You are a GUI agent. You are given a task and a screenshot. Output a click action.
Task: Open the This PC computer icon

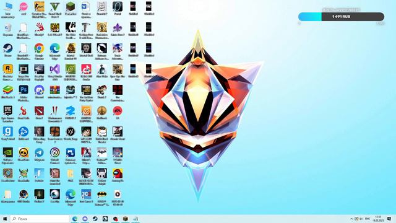pos(8,7)
